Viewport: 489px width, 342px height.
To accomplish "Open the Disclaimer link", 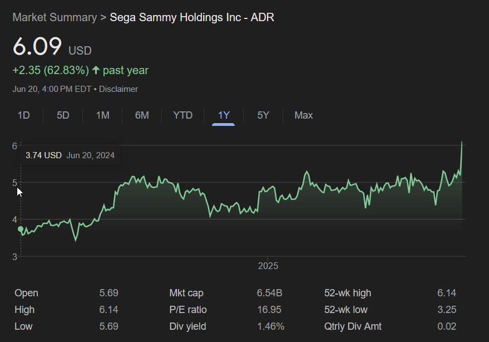I will pos(118,89).
